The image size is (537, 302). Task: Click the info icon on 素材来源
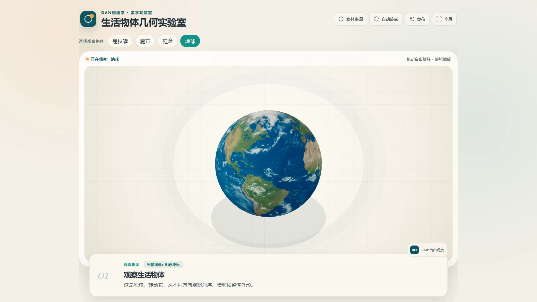pos(341,19)
